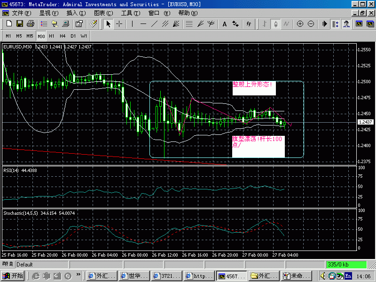
Task: Click the zoom out magnifier icon
Action: tap(311, 24)
